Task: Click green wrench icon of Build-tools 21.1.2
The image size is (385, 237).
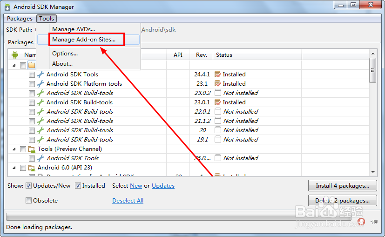Action: point(41,121)
